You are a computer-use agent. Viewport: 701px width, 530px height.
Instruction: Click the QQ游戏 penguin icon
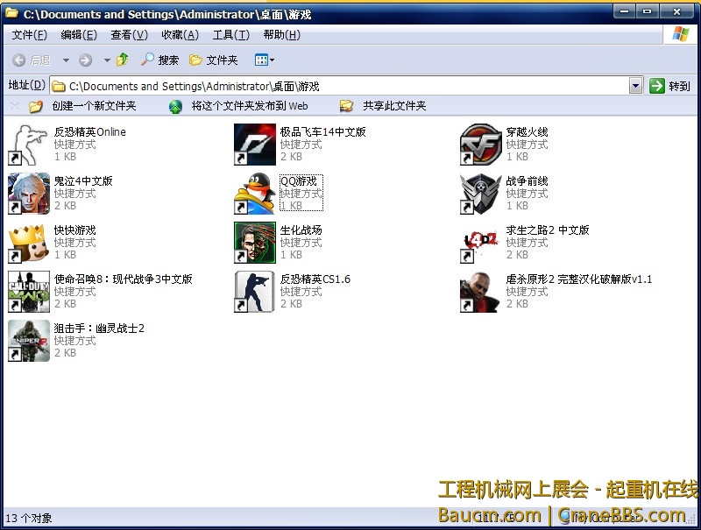pyautogui.click(x=255, y=194)
